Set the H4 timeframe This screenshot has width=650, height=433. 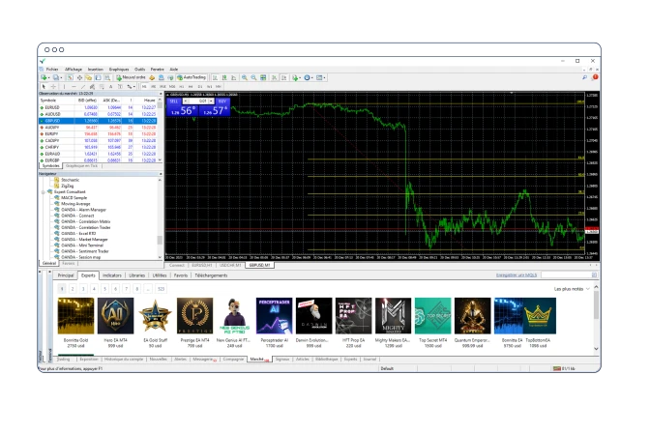coord(191,87)
